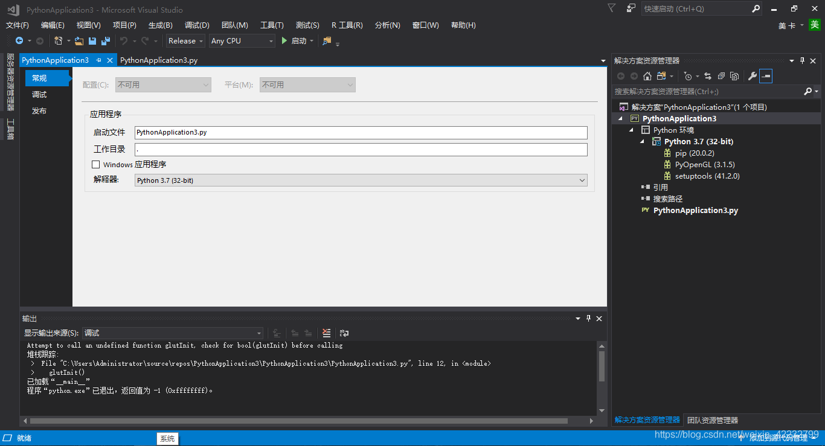The width and height of the screenshot is (825, 446).
Task: Check the Windows 应用程序 checkbox
Action: [95, 164]
